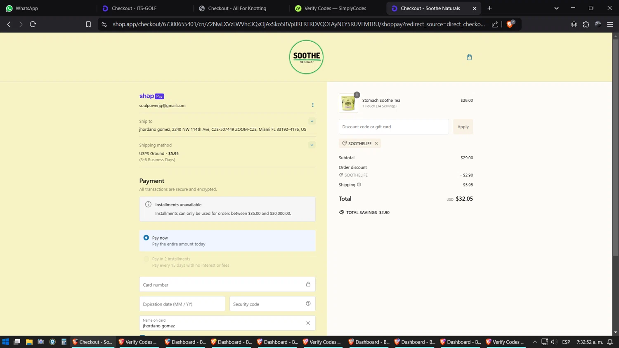Viewport: 619px width, 348px height.
Task: Click the security code help icon
Action: coord(308,303)
